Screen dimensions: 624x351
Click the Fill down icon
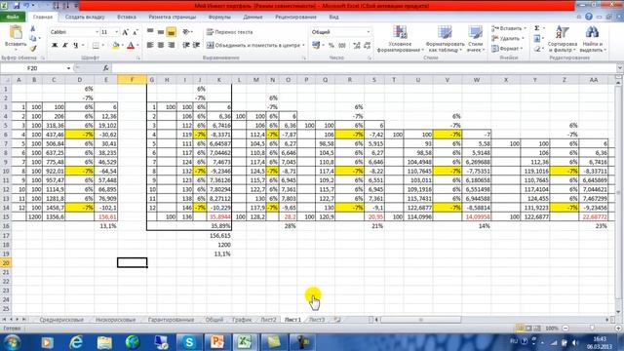pos(537,39)
